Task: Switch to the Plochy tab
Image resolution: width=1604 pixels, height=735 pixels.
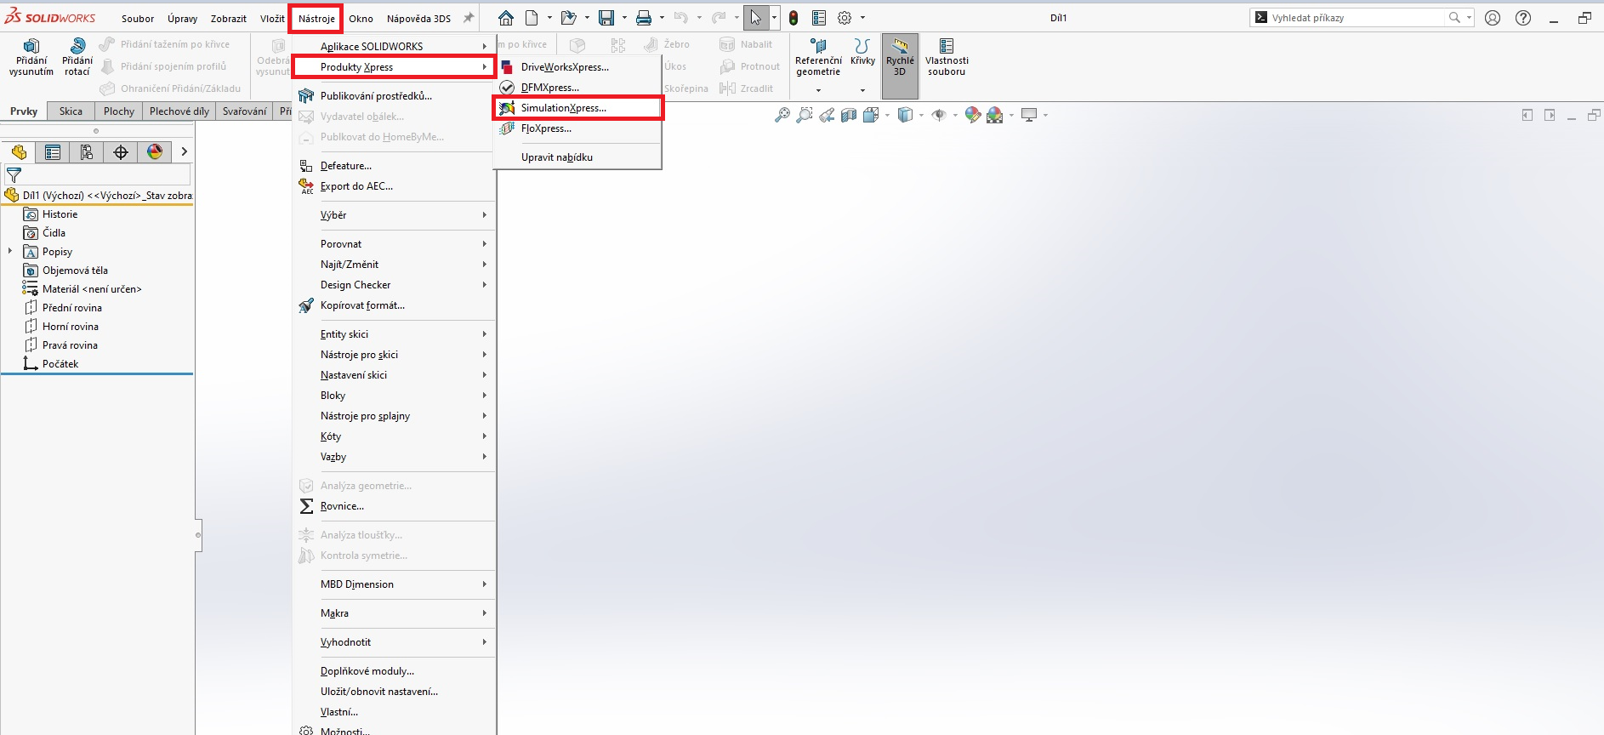Action: (x=119, y=111)
